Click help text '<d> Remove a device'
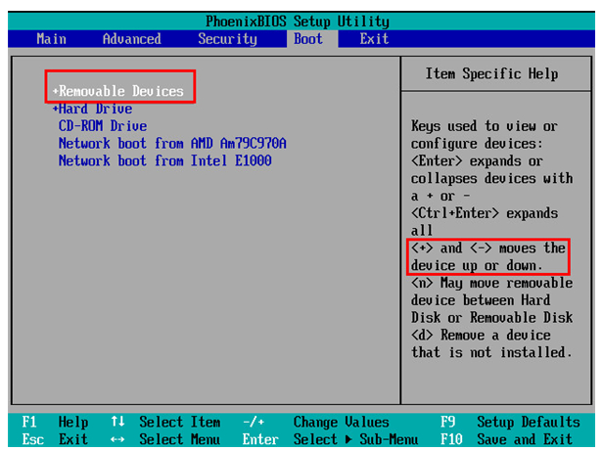 click(481, 336)
